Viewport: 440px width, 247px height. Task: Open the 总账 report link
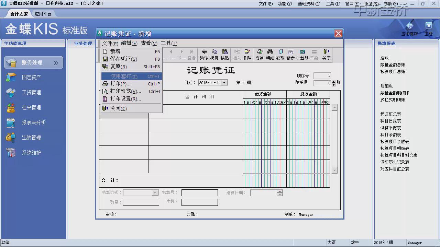point(384,58)
